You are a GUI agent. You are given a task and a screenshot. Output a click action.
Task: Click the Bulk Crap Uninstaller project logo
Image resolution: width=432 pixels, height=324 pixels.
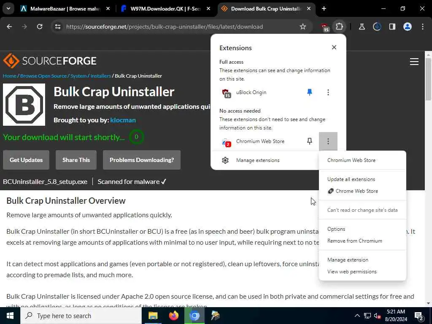click(x=24, y=105)
